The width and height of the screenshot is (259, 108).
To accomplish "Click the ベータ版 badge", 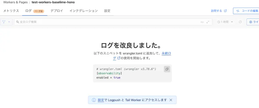I will [39, 11].
